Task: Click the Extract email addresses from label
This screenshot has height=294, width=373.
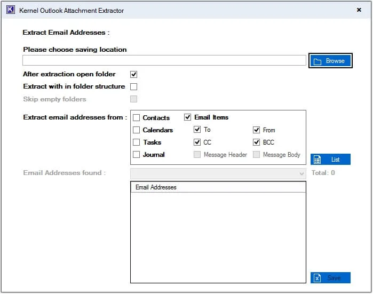Action: [x=75, y=117]
